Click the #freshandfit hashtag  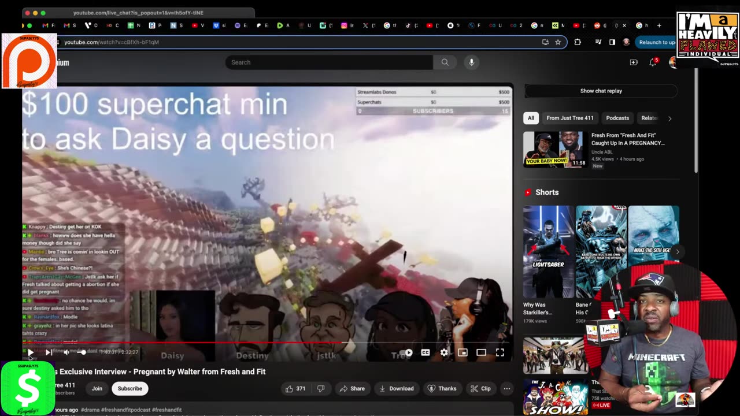[166, 410]
